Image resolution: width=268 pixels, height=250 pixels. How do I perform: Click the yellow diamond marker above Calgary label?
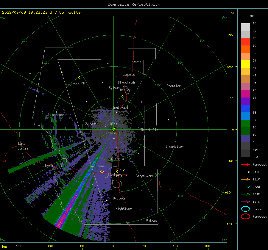pos(118,171)
